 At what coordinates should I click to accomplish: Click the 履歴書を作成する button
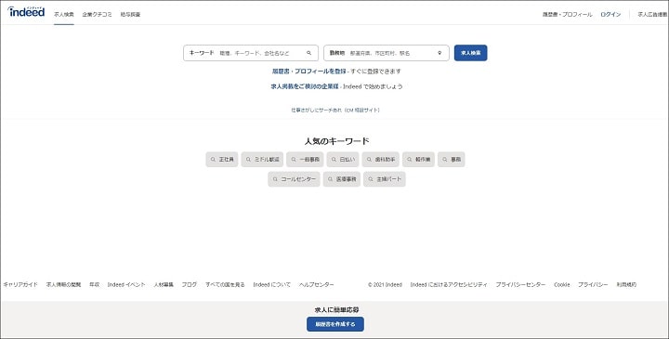pyautogui.click(x=335, y=324)
